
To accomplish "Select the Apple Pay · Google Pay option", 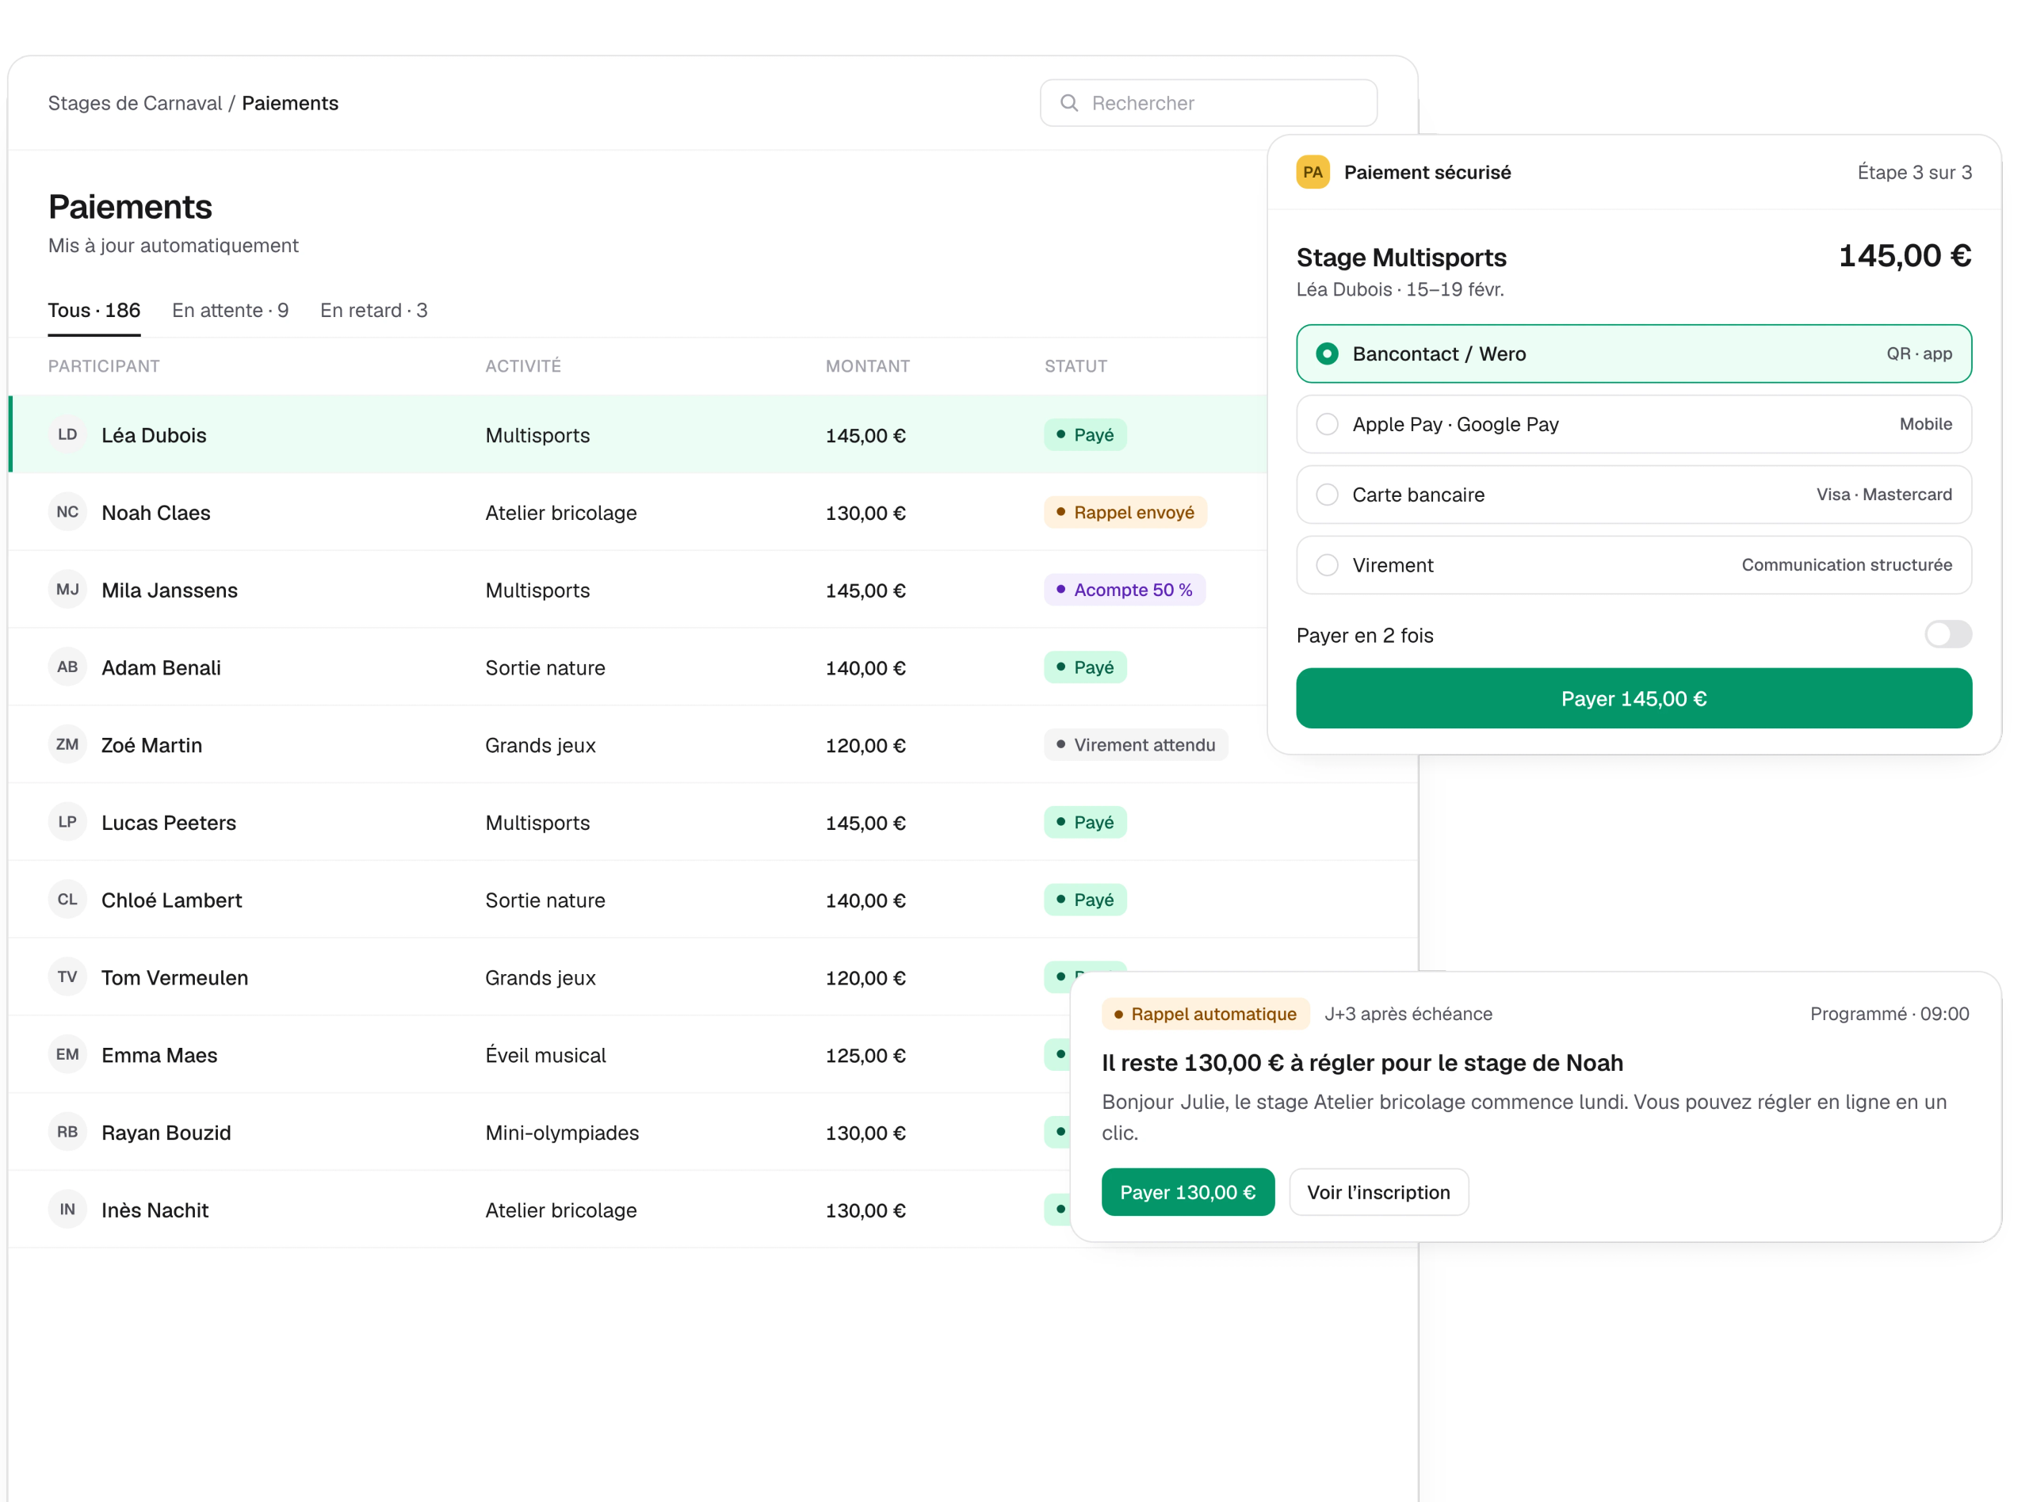I will tap(1634, 424).
